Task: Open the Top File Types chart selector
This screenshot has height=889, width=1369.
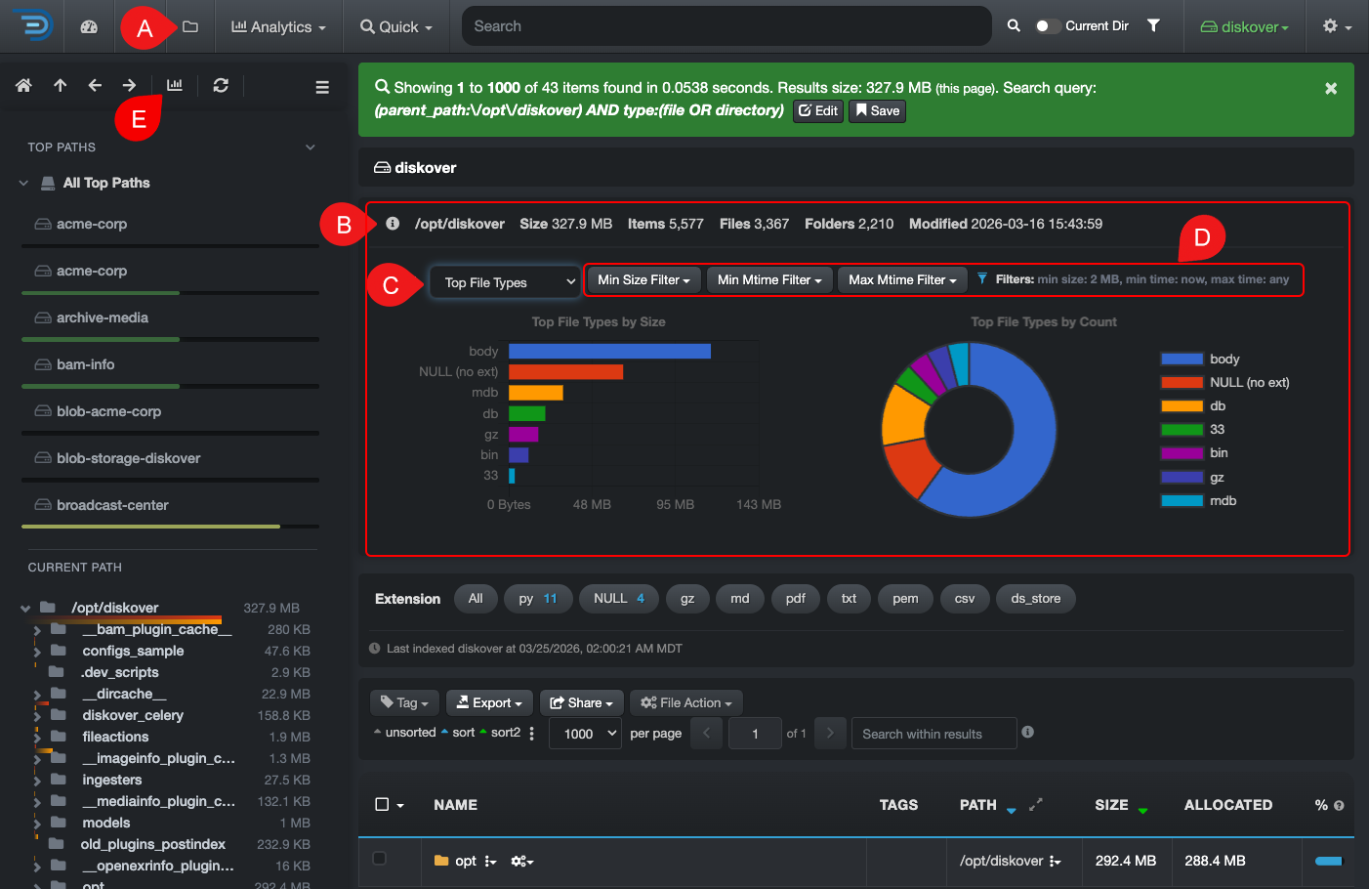Action: (506, 282)
